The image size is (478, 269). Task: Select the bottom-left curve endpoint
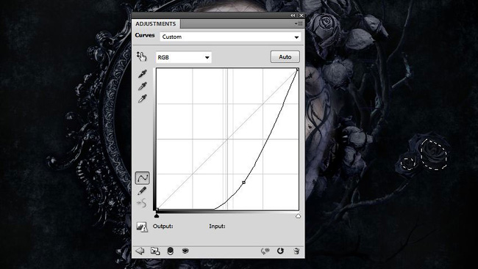click(x=157, y=209)
